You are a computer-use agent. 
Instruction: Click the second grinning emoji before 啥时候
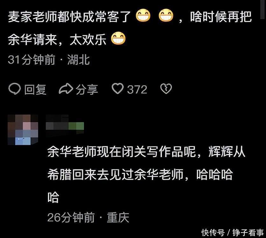coord(166,16)
